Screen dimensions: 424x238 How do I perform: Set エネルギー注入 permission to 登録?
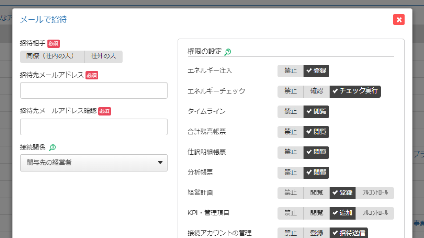coord(316,71)
